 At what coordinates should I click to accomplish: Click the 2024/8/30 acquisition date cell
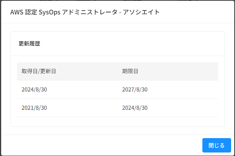coord(34,89)
